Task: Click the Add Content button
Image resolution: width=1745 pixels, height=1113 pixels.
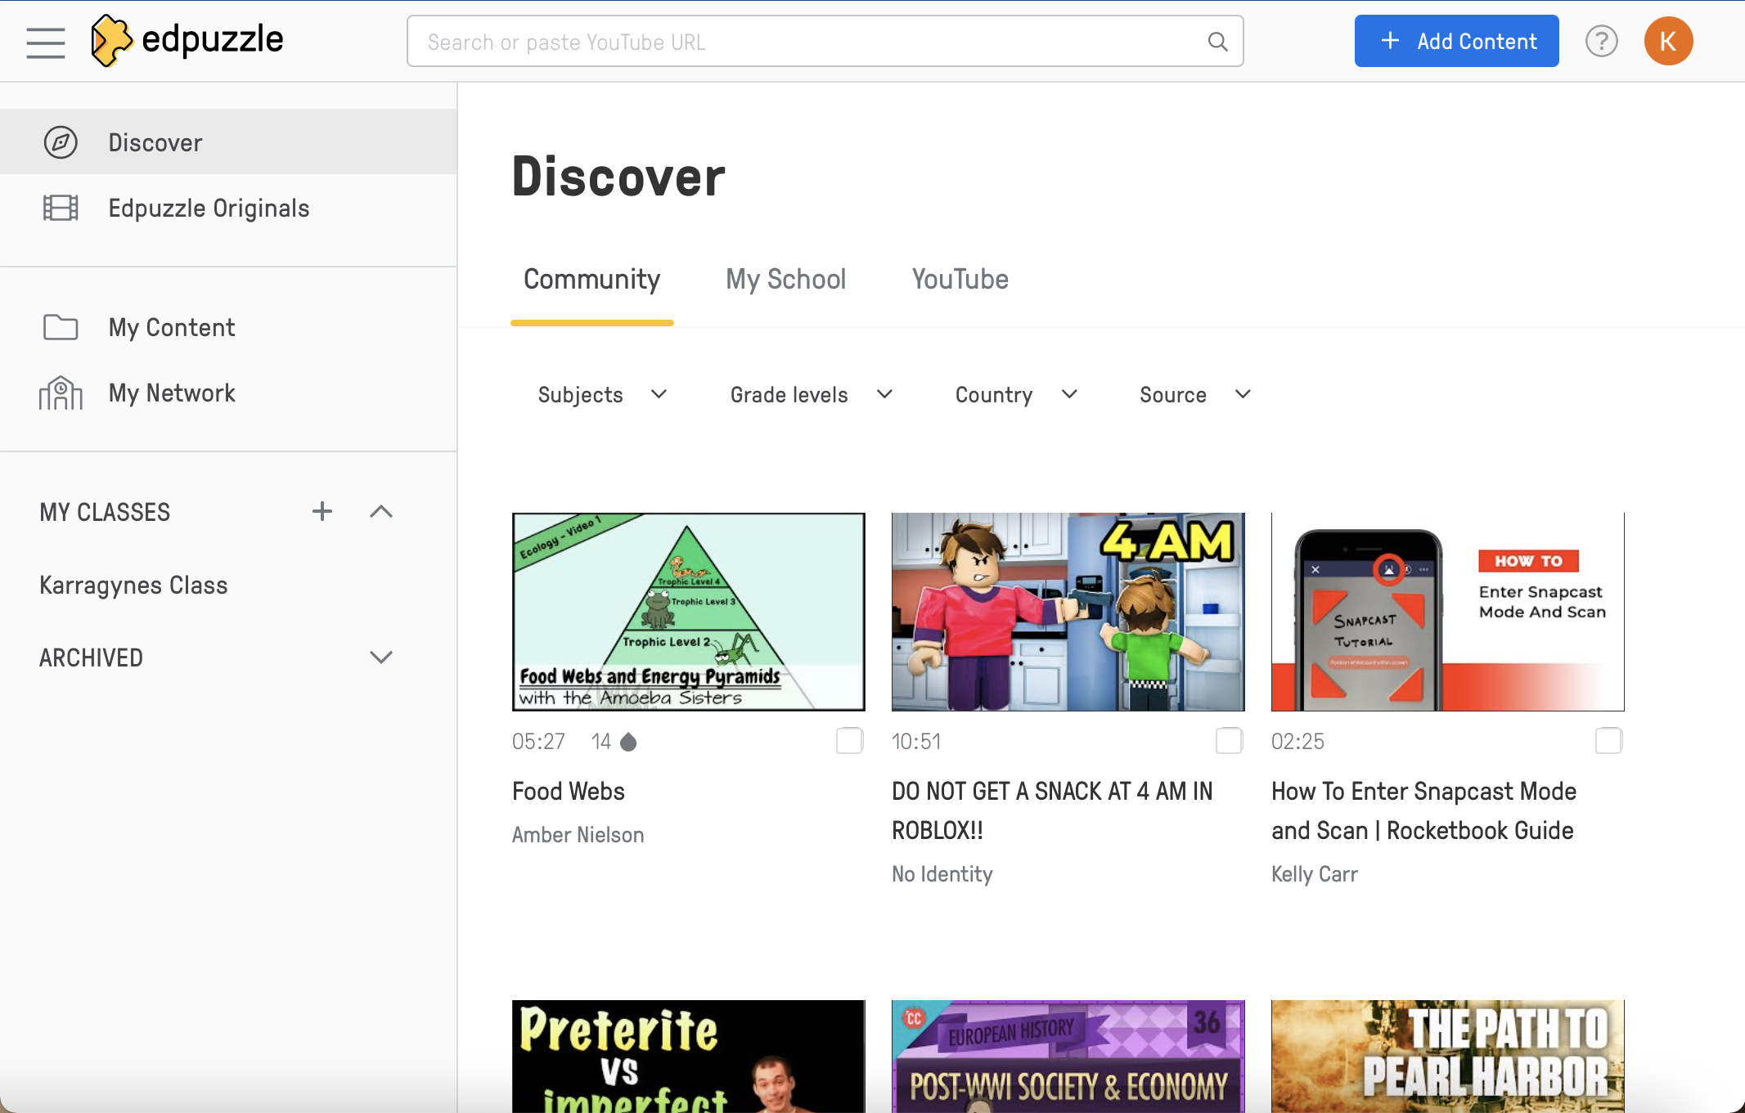Action: [x=1456, y=41]
